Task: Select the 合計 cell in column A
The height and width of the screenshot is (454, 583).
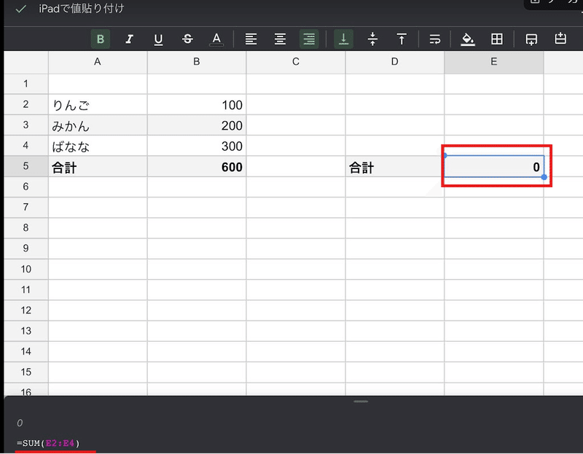Action: pyautogui.click(x=98, y=167)
